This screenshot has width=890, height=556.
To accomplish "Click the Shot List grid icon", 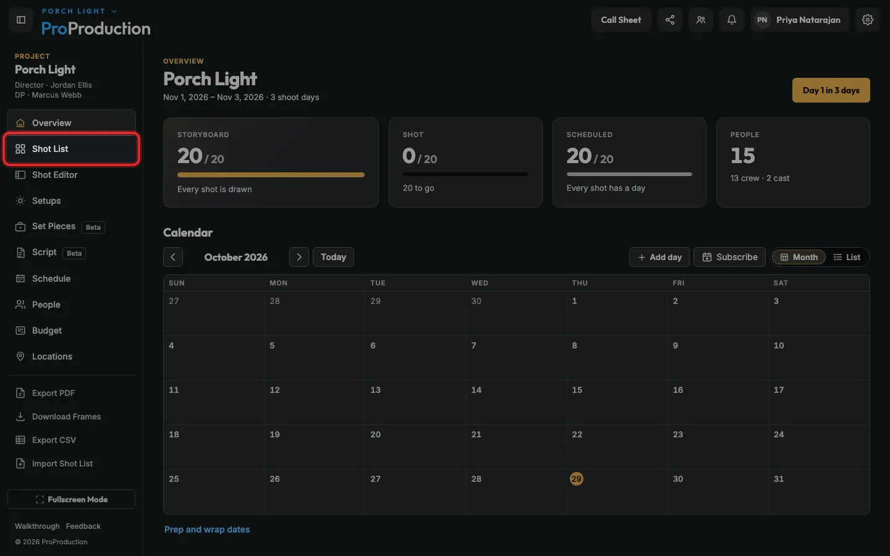I will (20, 149).
